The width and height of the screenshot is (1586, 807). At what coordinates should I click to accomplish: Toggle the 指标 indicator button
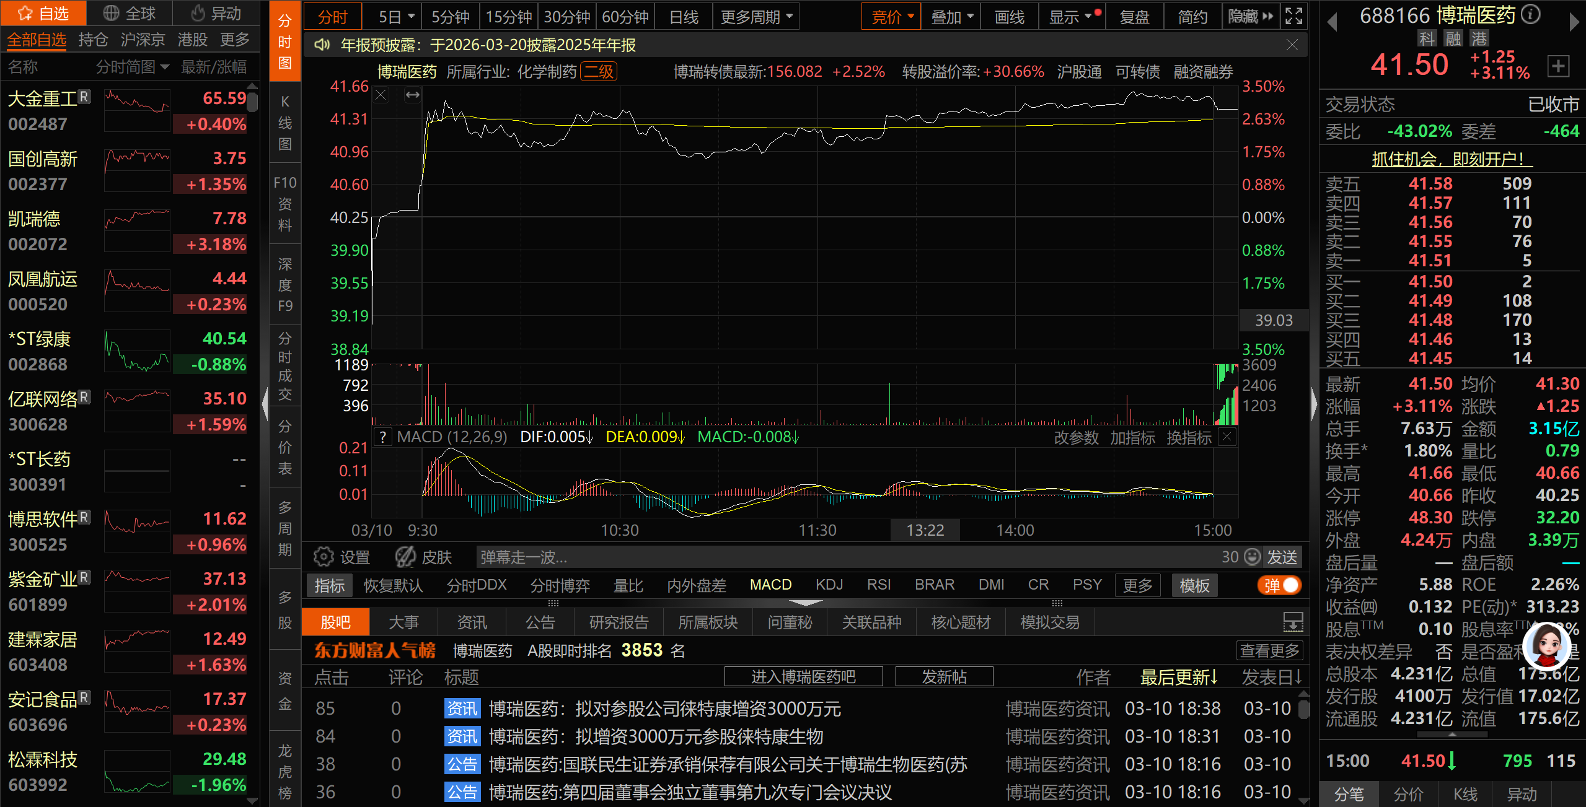coord(329,585)
